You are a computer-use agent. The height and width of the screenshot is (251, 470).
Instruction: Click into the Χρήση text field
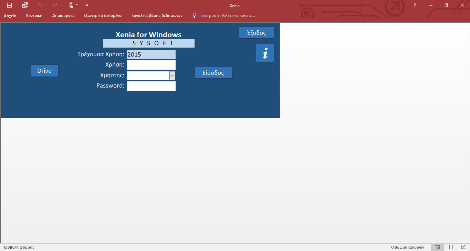[151, 65]
